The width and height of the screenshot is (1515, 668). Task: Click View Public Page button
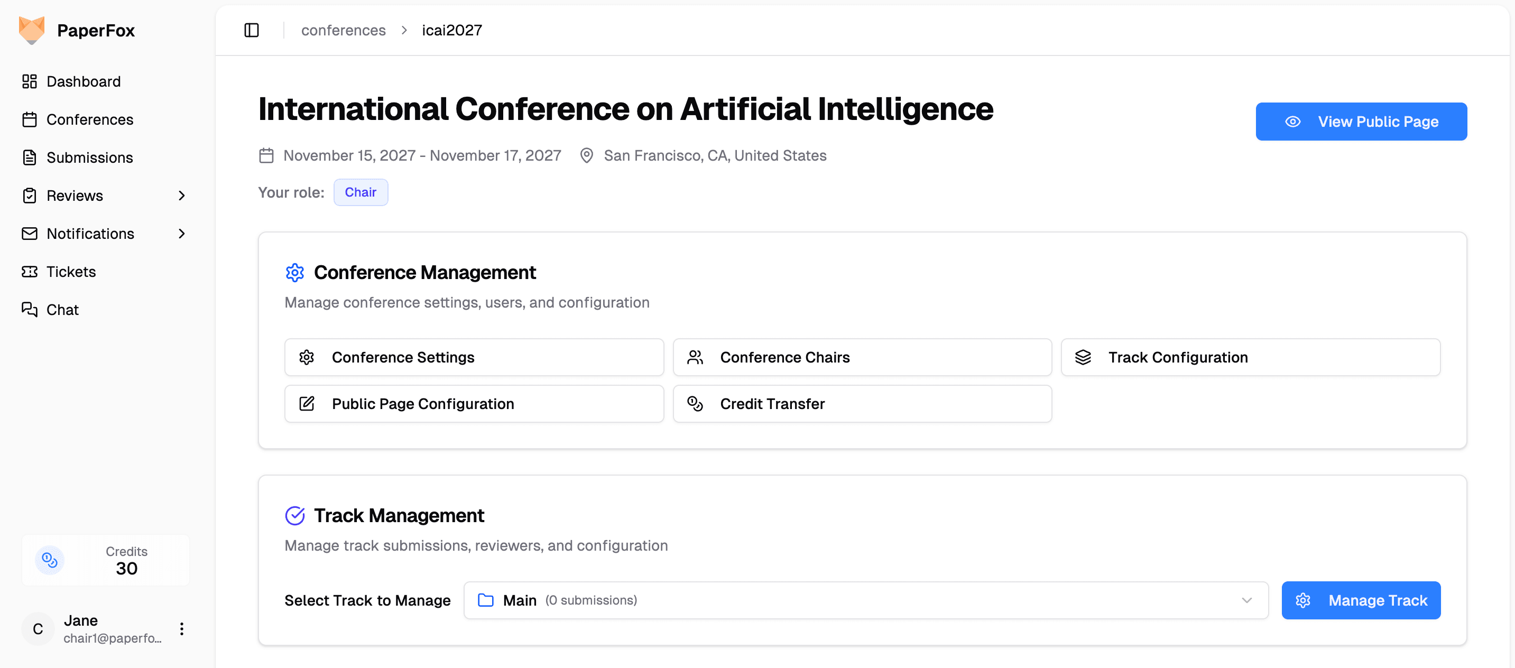[1360, 122]
